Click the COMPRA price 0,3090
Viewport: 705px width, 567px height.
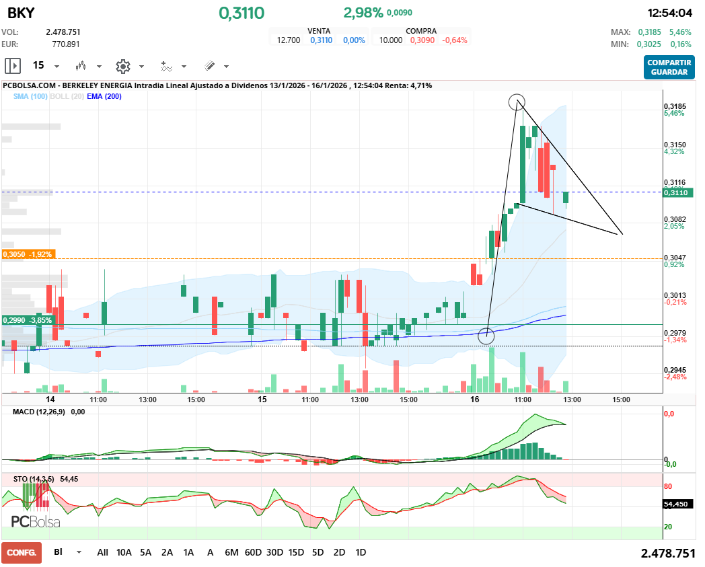point(422,40)
